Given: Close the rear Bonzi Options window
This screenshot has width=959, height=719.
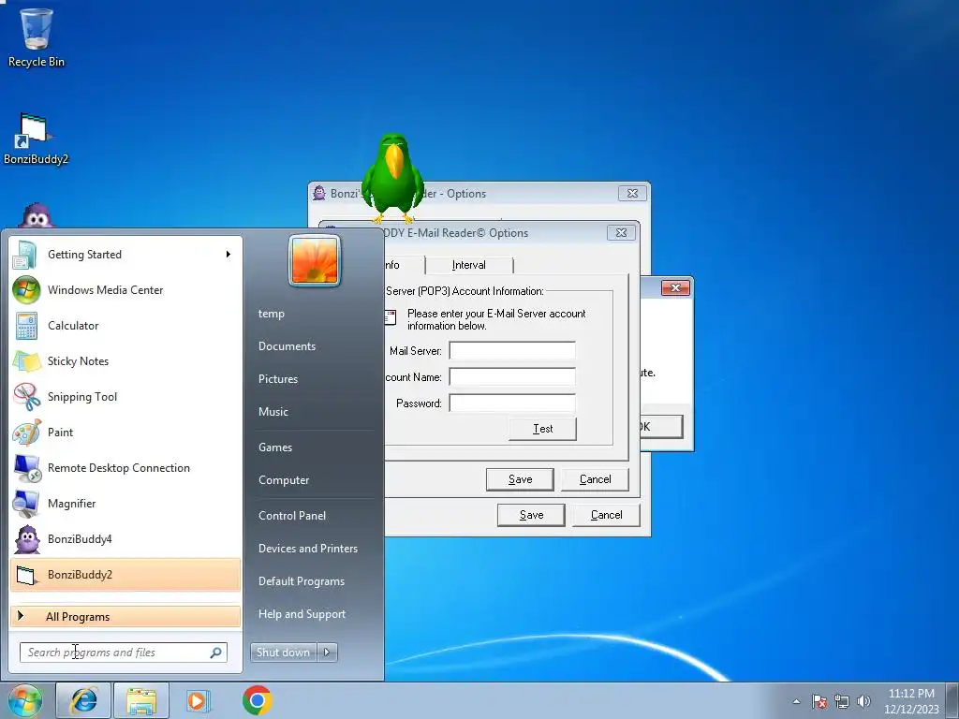Looking at the screenshot, I should coord(632,193).
